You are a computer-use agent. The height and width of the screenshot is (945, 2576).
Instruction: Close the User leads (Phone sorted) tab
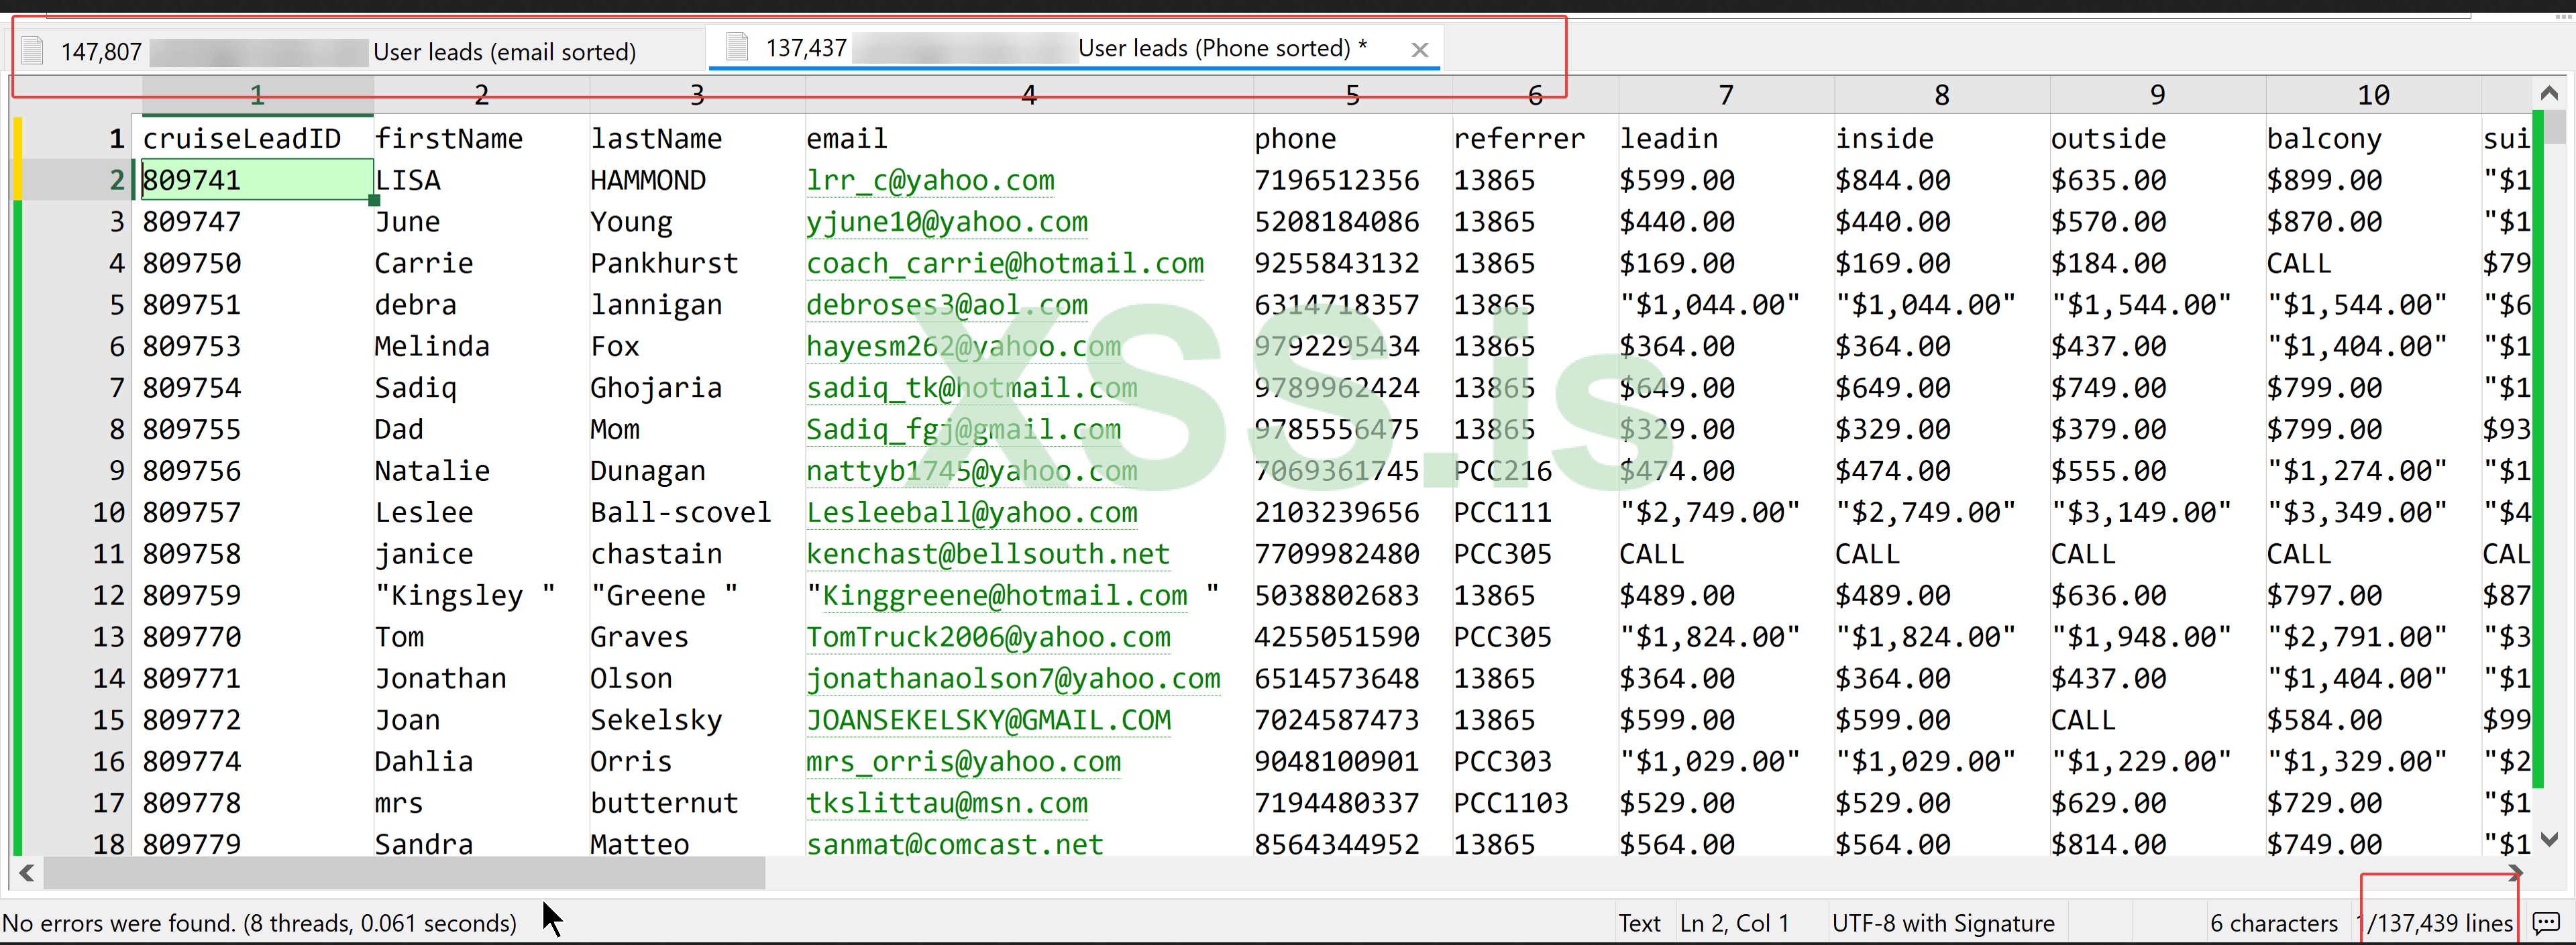(x=1419, y=49)
